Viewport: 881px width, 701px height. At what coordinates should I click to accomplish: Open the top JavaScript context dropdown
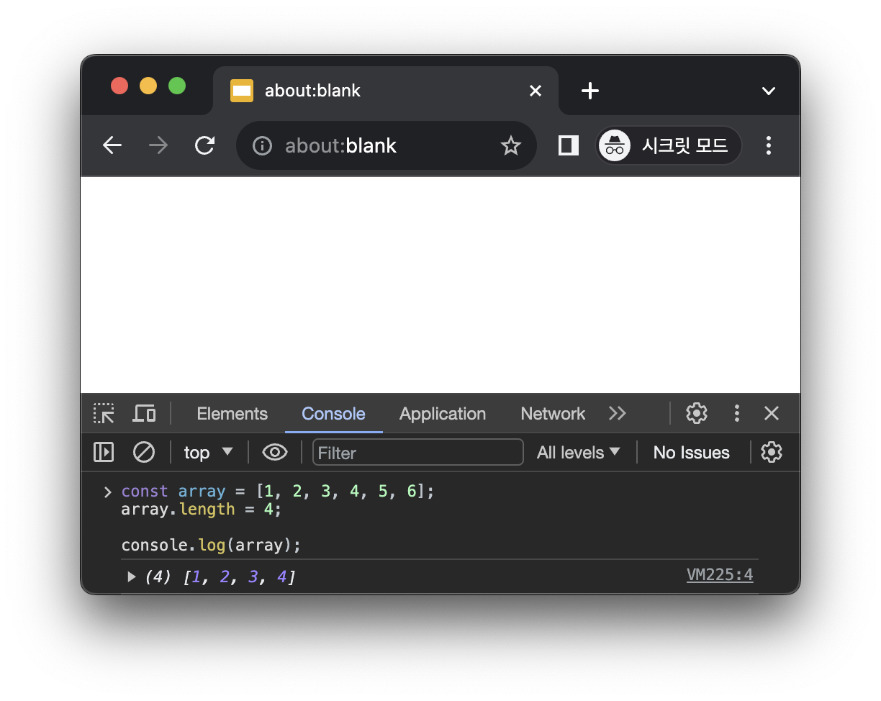click(208, 452)
